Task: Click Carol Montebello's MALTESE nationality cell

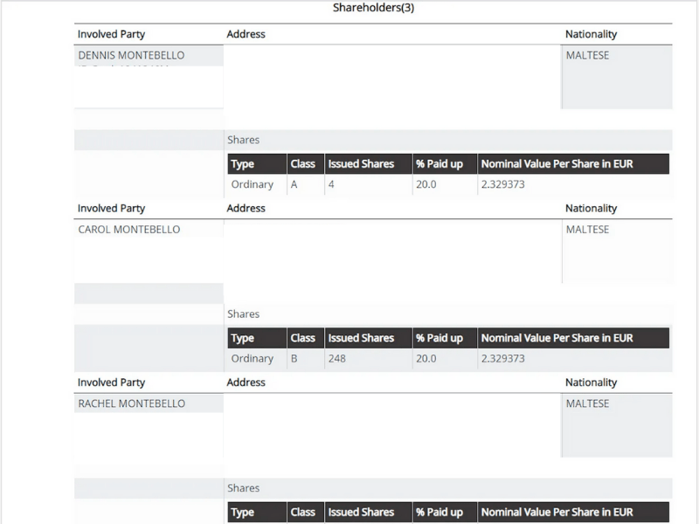Action: (588, 230)
